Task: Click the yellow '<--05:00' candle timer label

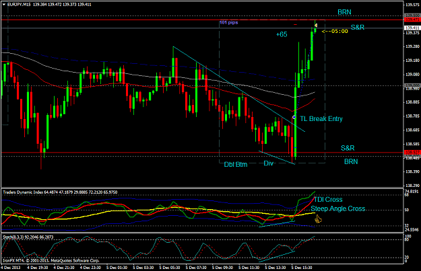Action: 335,31
